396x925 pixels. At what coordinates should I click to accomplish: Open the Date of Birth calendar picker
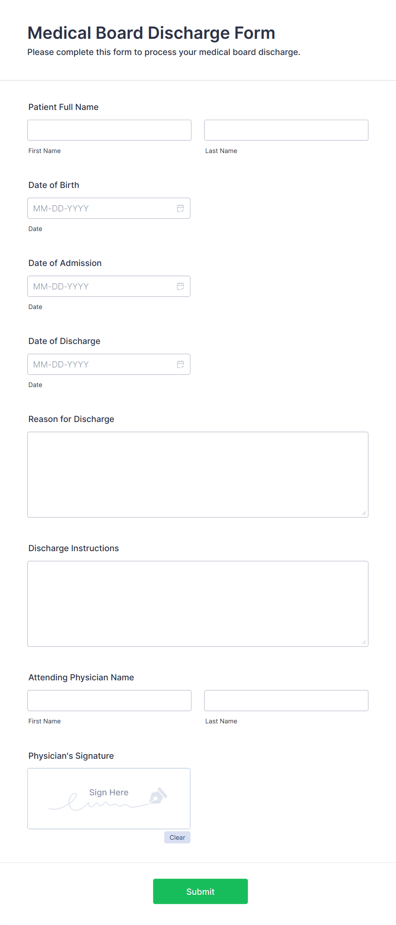click(x=180, y=208)
